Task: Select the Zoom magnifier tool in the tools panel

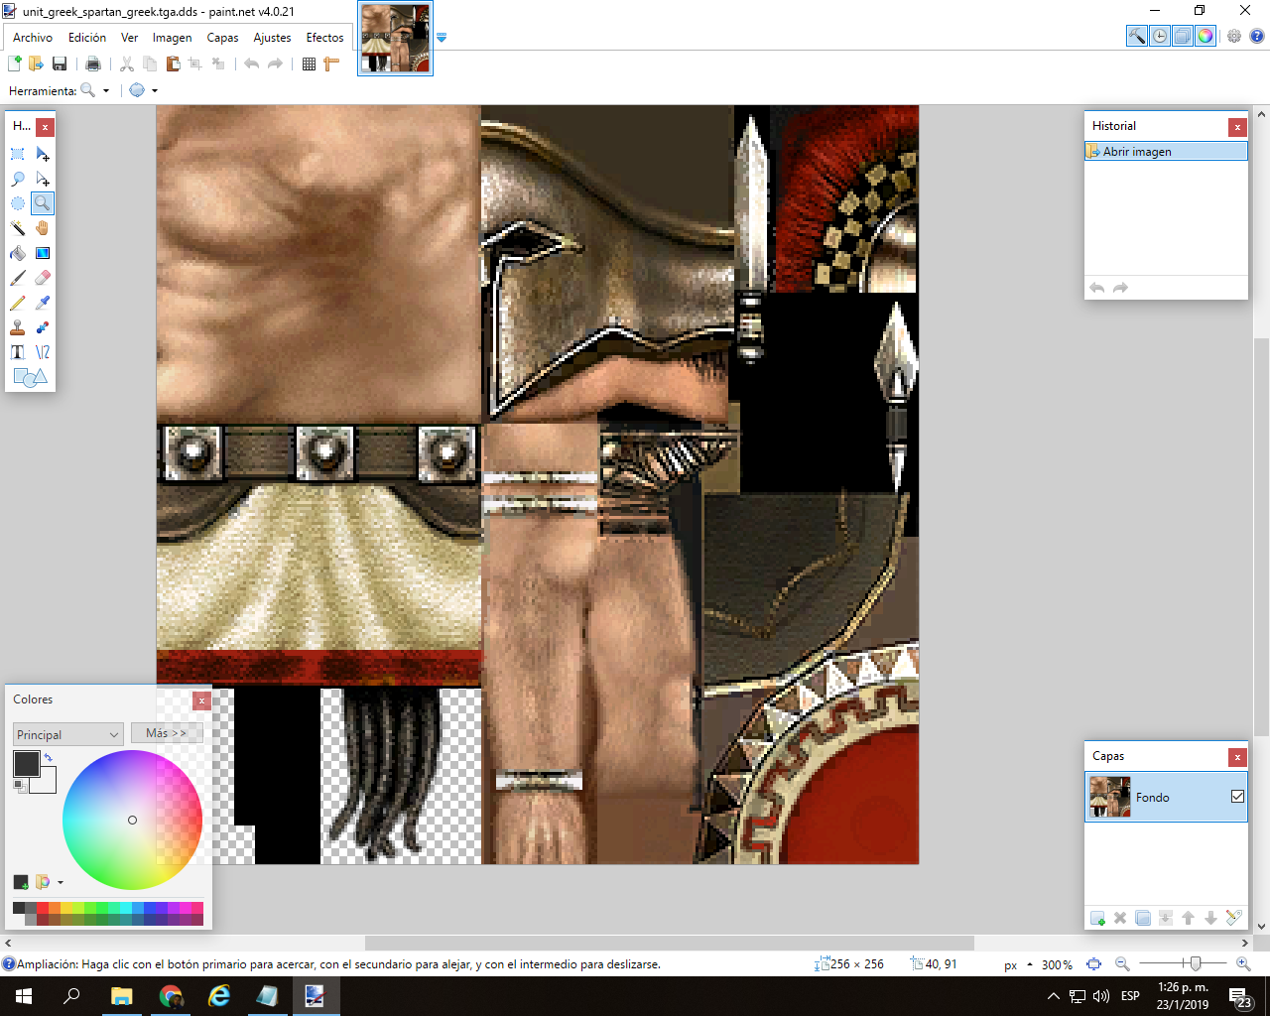Action: pos(43,203)
